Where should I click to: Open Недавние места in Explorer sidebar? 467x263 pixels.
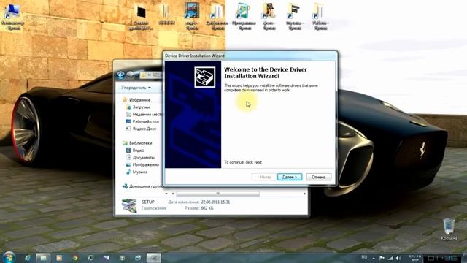click(147, 114)
